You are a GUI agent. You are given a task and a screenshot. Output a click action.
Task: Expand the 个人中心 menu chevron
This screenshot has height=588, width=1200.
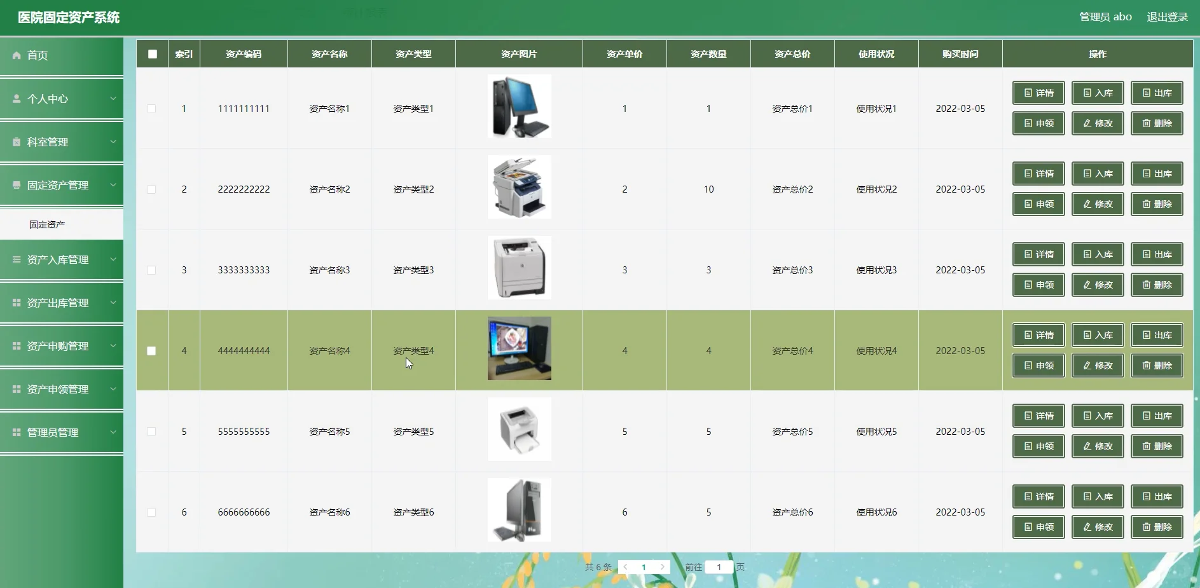[113, 99]
